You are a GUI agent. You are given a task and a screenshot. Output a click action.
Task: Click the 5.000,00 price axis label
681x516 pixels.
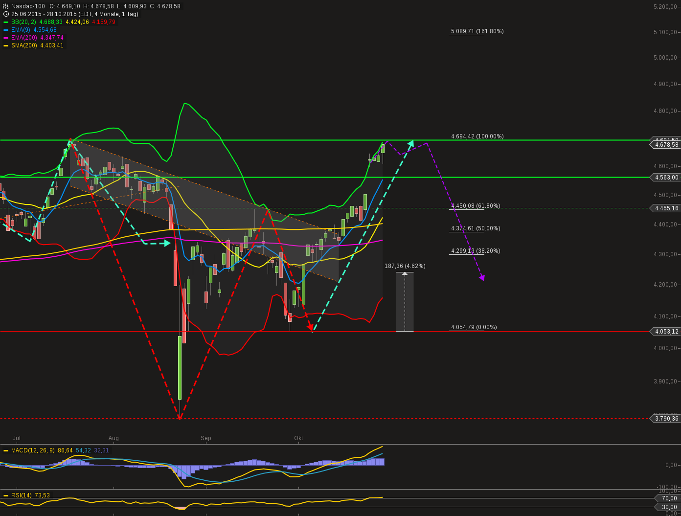(665, 58)
